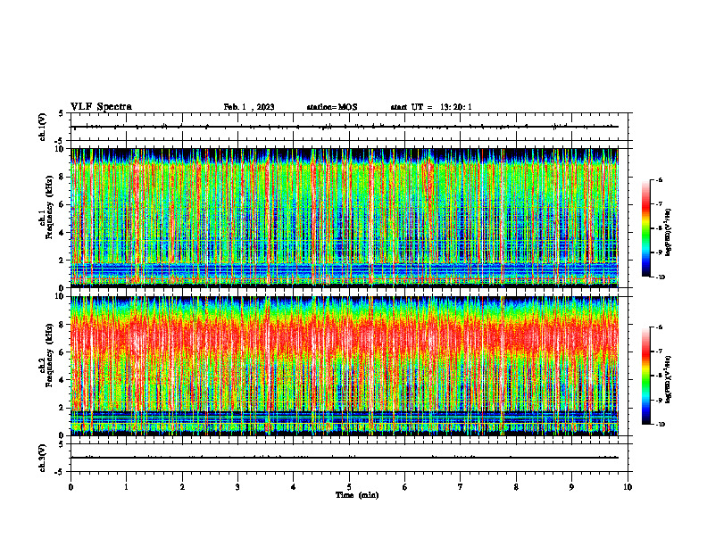The width and height of the screenshot is (707, 546).
Task: Click the 0 tick on time axis
Action: (71, 487)
